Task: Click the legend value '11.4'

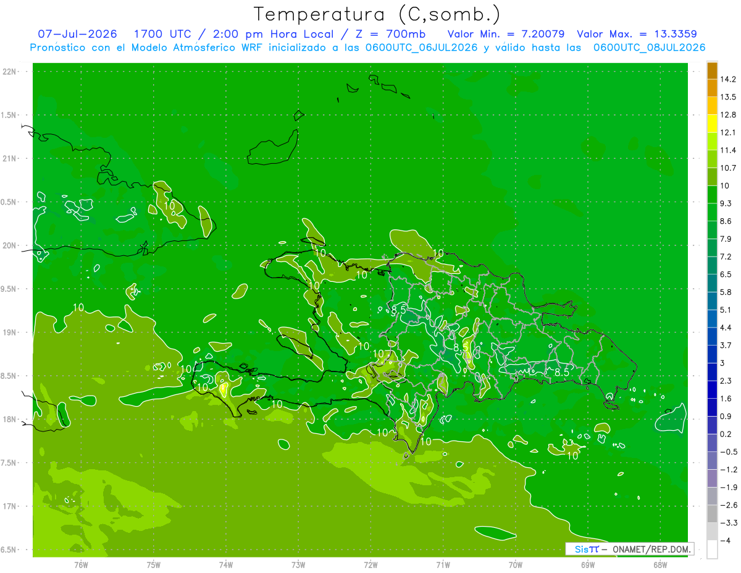Action: (x=728, y=150)
